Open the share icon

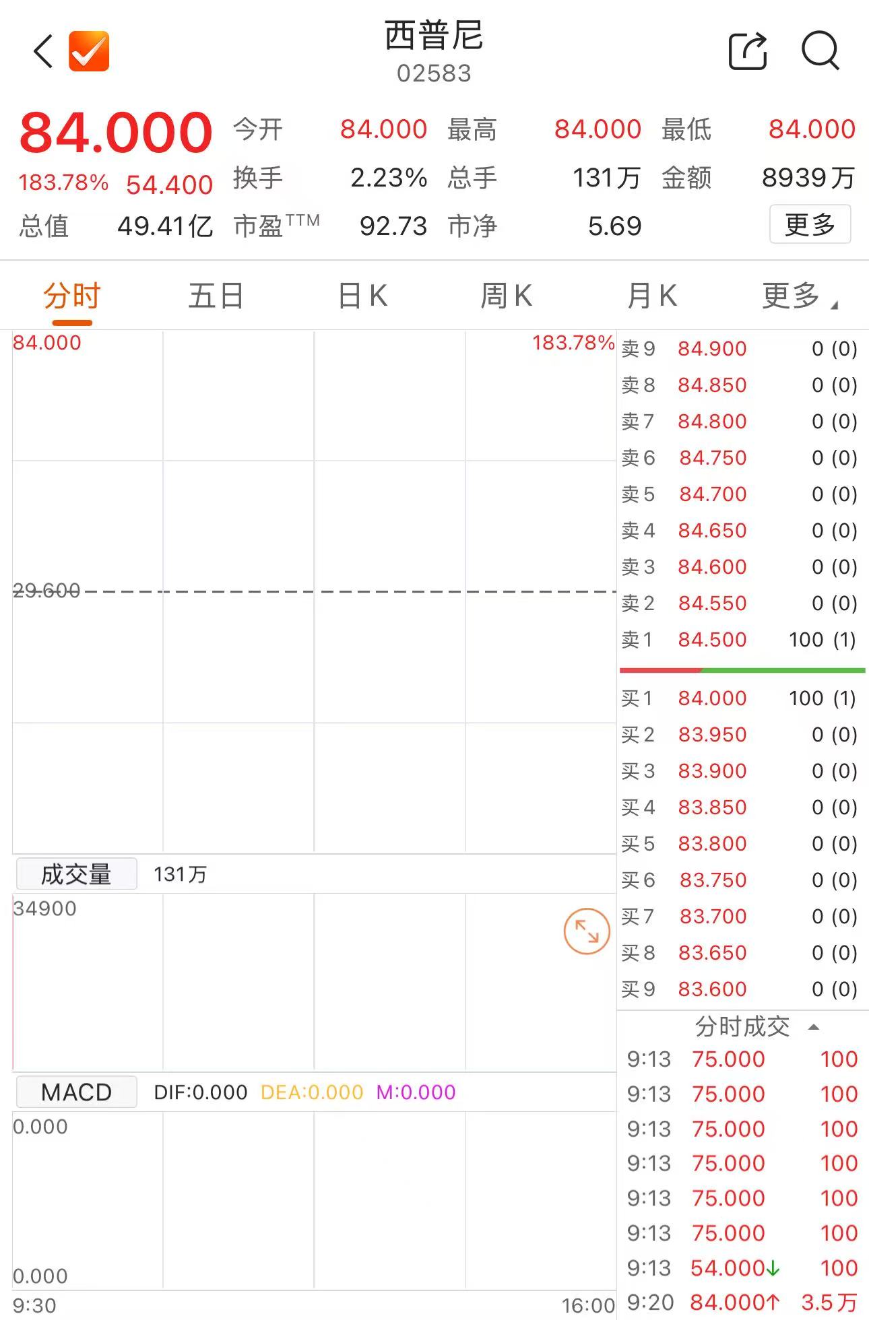point(748,51)
